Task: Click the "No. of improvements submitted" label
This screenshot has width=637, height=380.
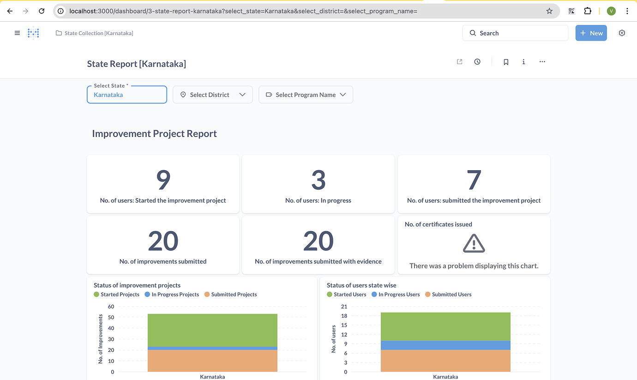Action: [x=163, y=261]
